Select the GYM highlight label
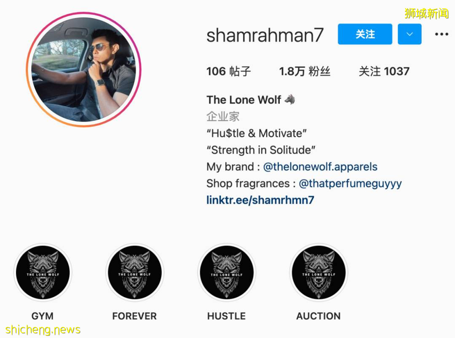Viewport: 455px width, 338px height. [43, 316]
